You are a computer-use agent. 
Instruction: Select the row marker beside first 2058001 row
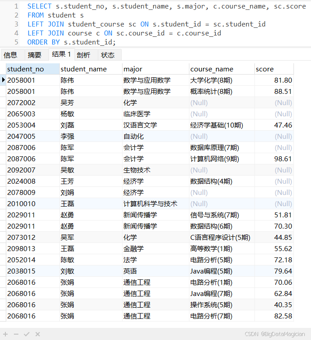click(3, 80)
